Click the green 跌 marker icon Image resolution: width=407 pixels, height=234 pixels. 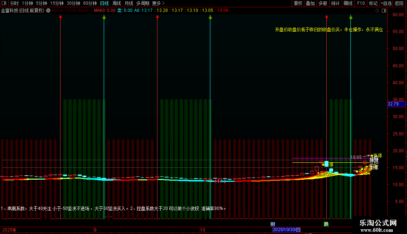(326, 224)
